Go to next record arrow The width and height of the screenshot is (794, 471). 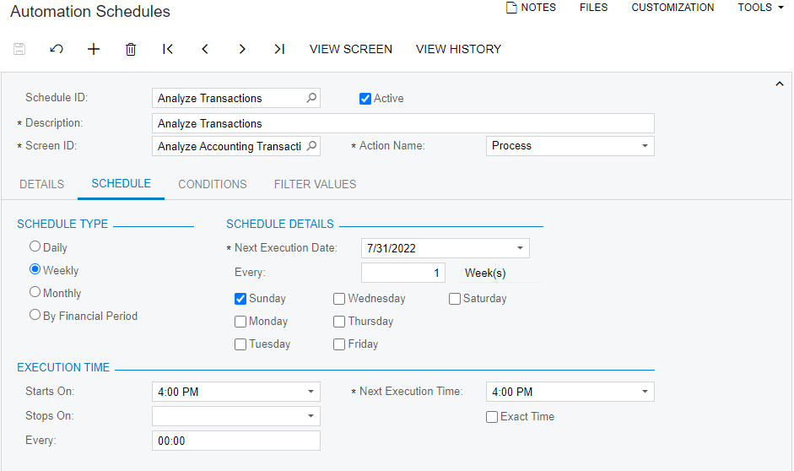coord(242,49)
